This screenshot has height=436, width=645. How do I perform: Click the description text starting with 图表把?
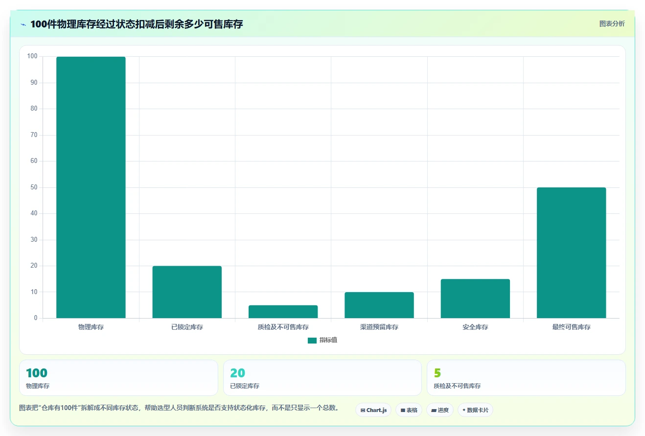point(179,408)
